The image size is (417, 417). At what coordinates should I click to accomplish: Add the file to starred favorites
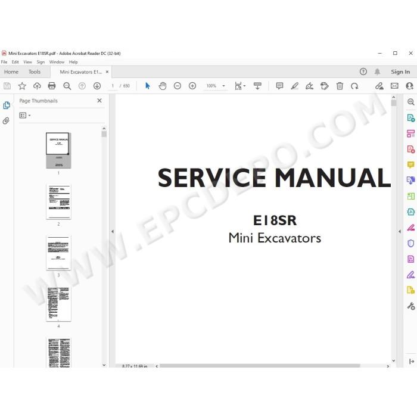pyautogui.click(x=22, y=86)
